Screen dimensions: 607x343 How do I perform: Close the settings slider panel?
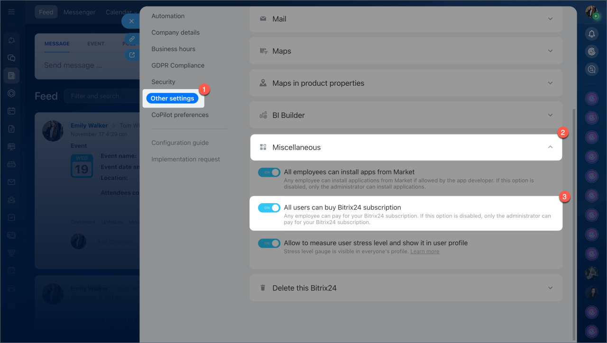(131, 21)
